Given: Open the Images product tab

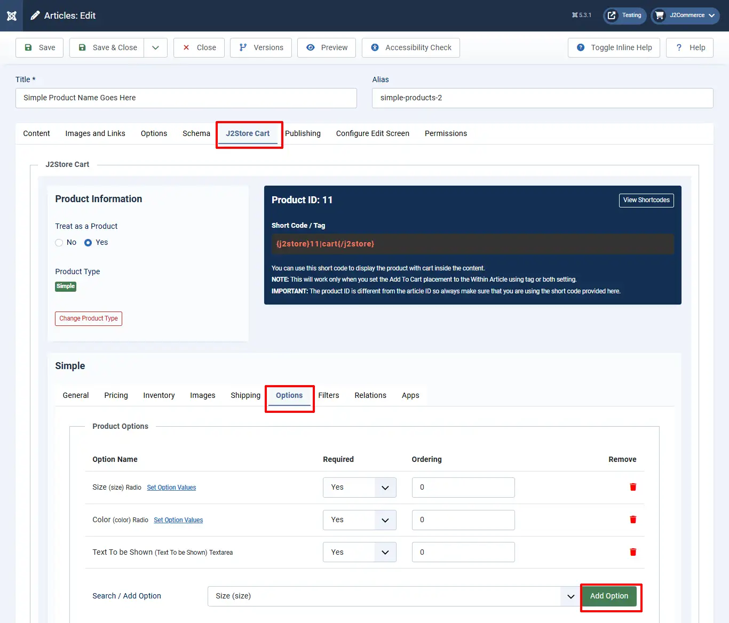Looking at the screenshot, I should 203,395.
